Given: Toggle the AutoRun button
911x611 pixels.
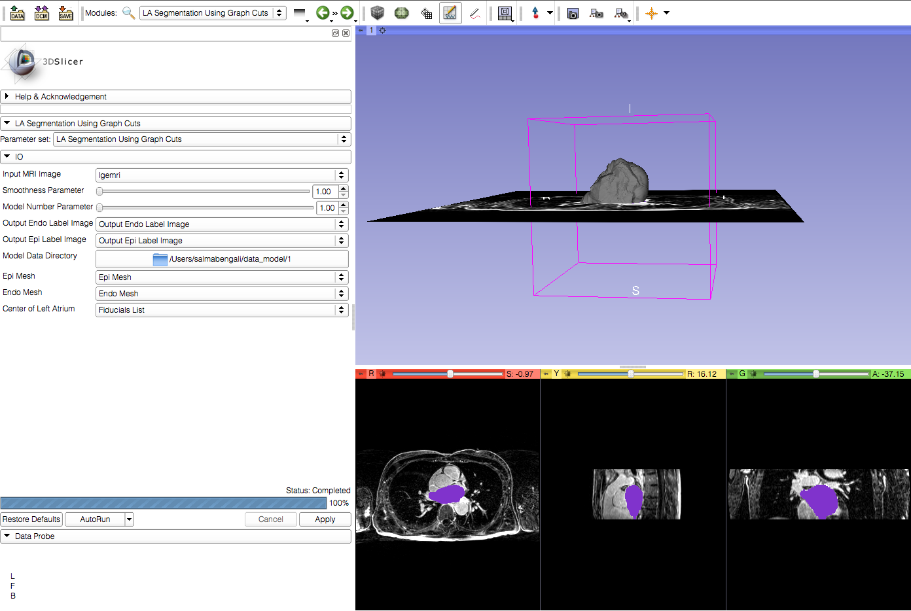Looking at the screenshot, I should (x=95, y=519).
